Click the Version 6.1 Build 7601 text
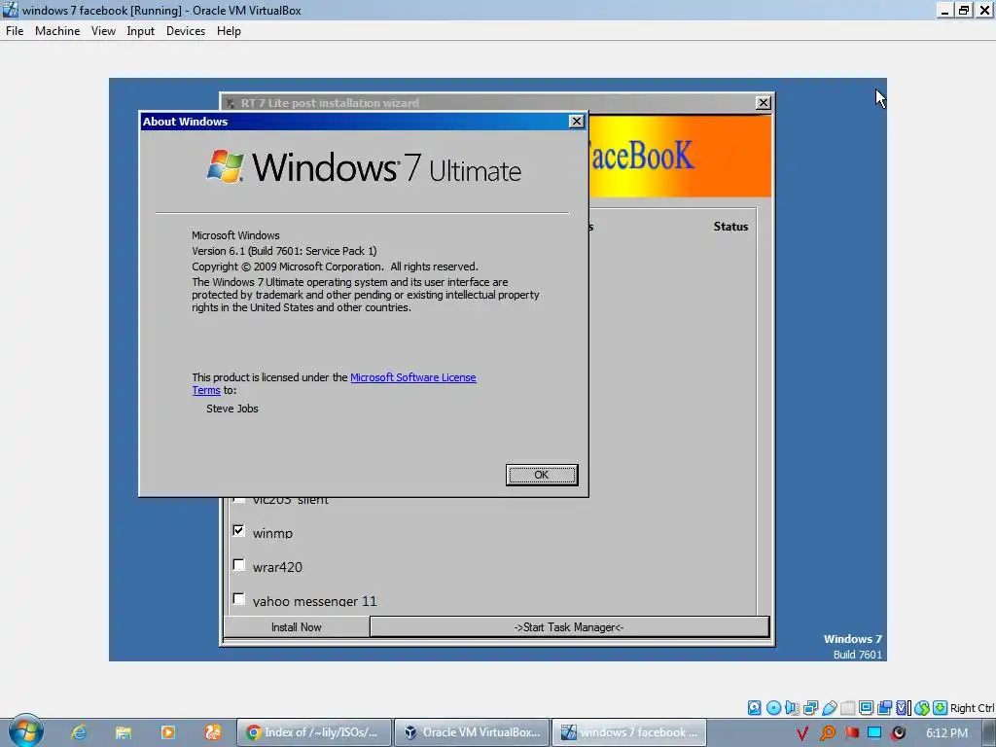The image size is (996, 747). pyautogui.click(x=284, y=251)
